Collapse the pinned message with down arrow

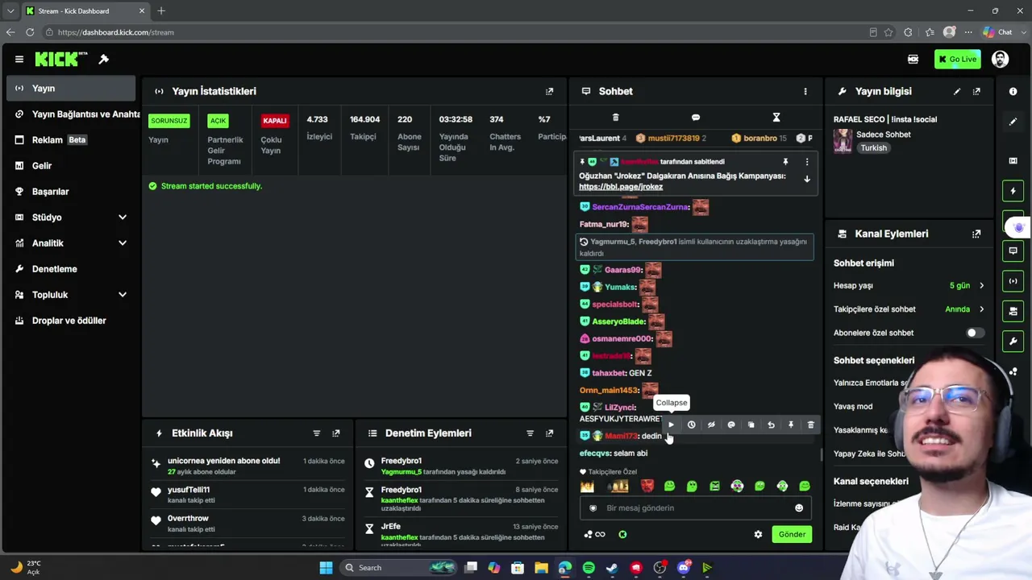806,179
